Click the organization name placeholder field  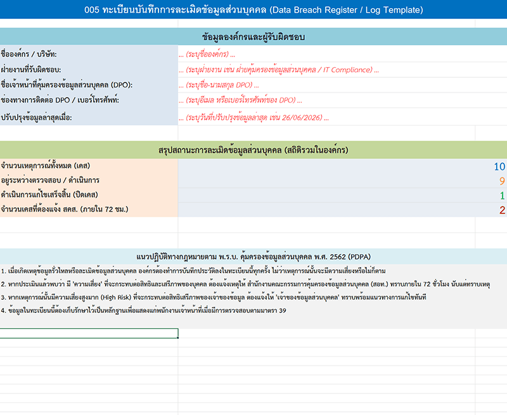pos(342,54)
